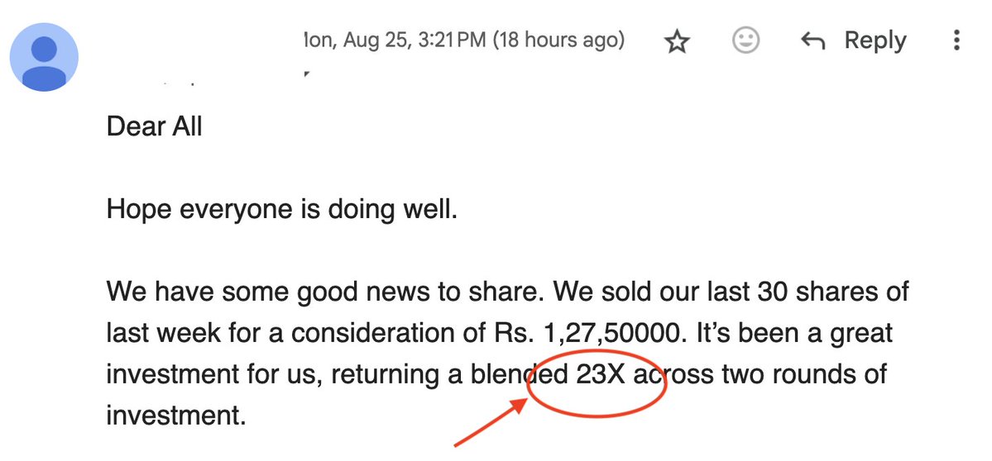Open the emoji reaction picker
Screen dimensions: 992x461
pos(746,40)
